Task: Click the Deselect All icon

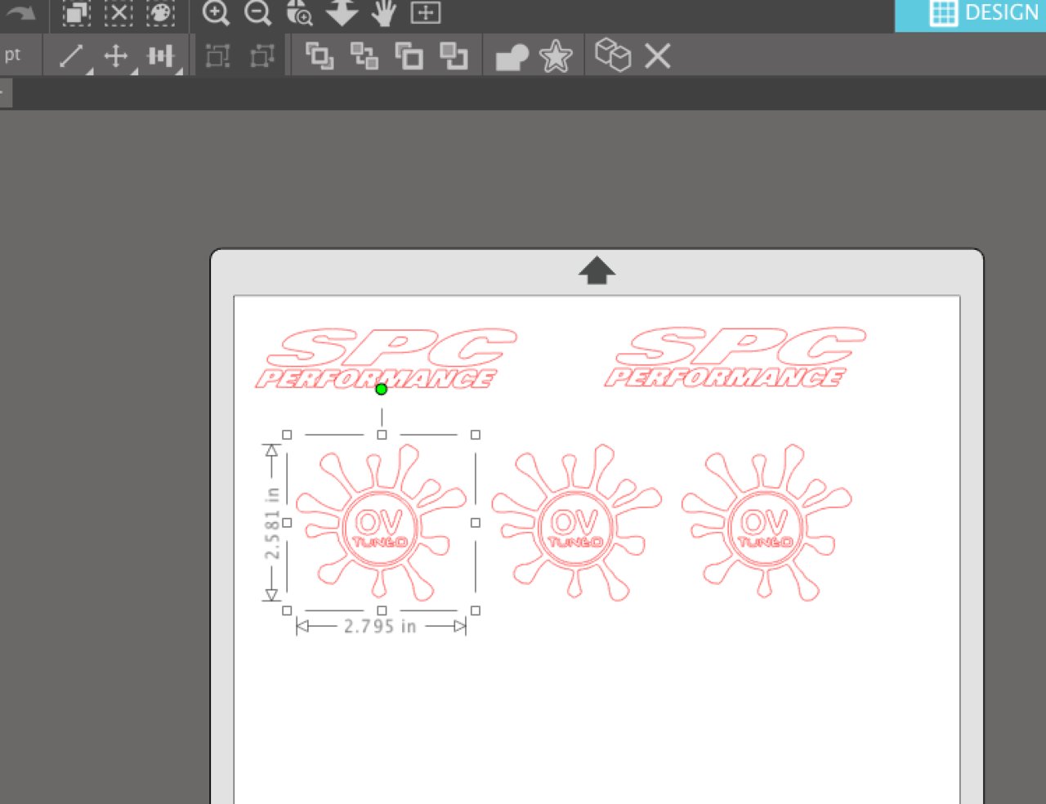Action: point(118,12)
